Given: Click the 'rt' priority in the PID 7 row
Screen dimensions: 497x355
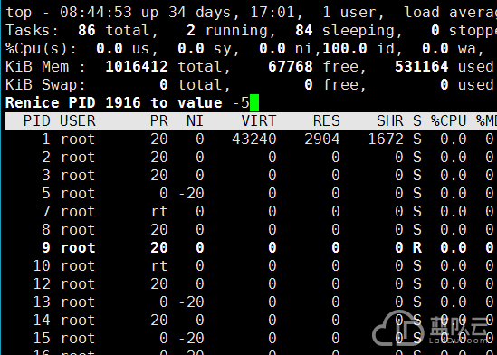Looking at the screenshot, I should [159, 211].
